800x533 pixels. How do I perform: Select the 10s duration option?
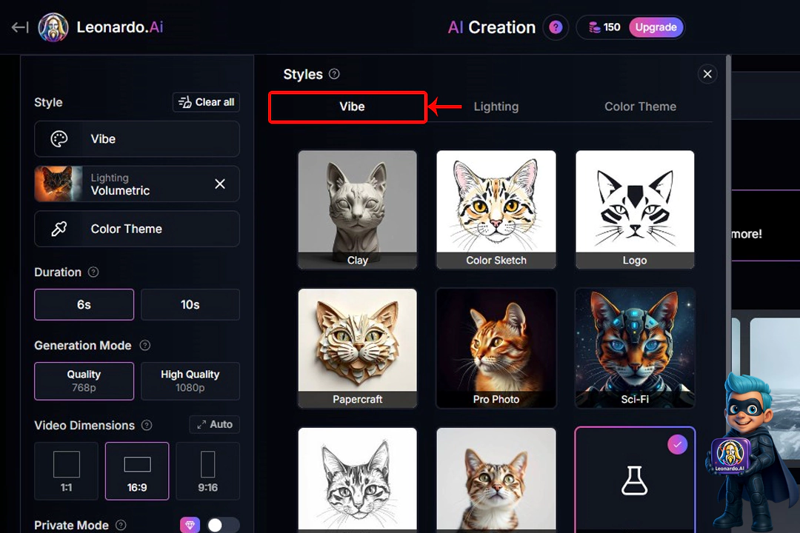(x=190, y=304)
